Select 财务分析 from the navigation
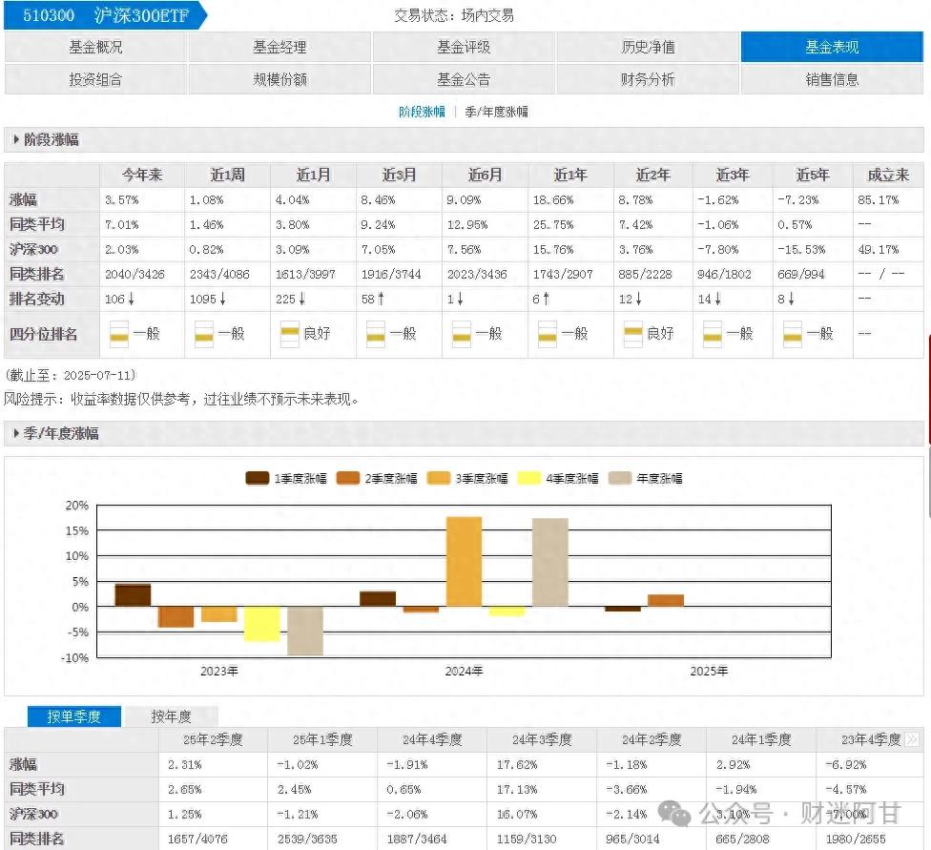Screen dimensions: 931x850 (648, 79)
